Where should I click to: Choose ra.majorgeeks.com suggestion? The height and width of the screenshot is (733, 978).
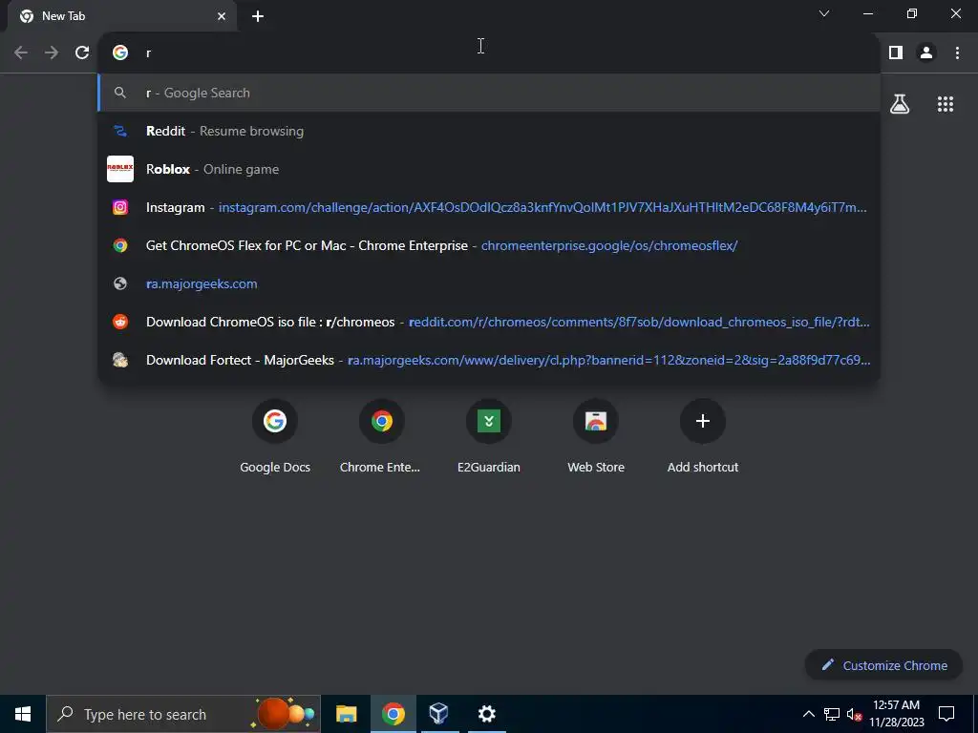(489, 283)
